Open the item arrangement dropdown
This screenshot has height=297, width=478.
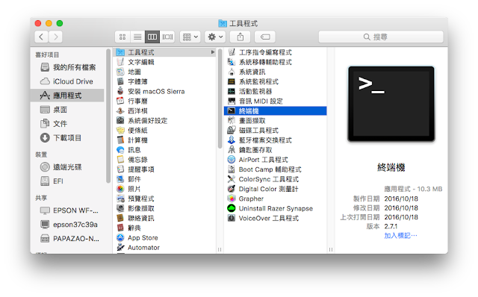pos(190,37)
